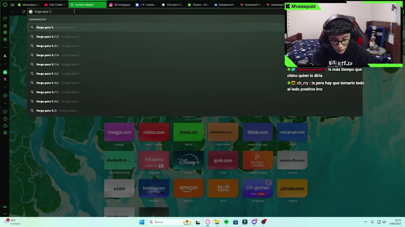Viewport: 405px width, 227px height.
Task: Open File Explorer from the taskbar
Action: [217, 222]
